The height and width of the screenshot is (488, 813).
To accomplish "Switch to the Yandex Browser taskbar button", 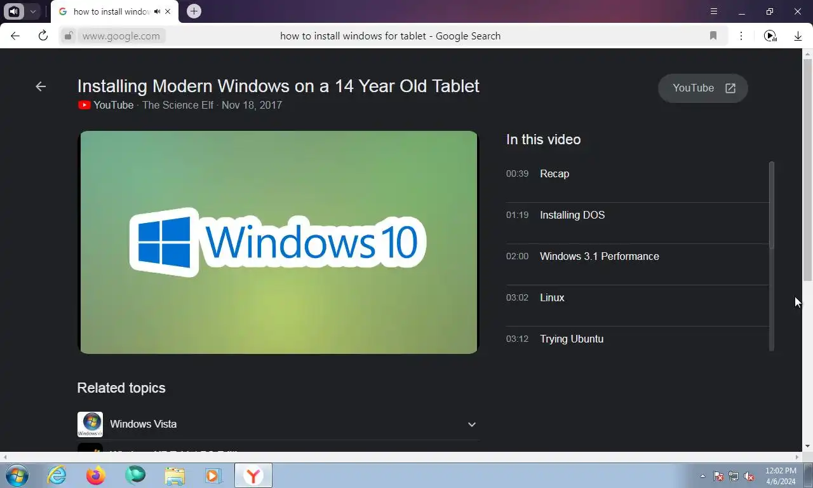I will (x=253, y=475).
